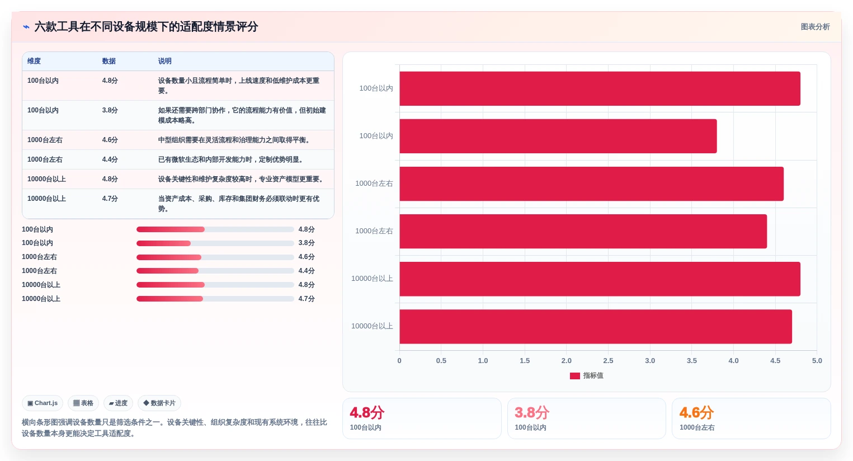Click the 图表分析 label in the header

(x=815, y=27)
